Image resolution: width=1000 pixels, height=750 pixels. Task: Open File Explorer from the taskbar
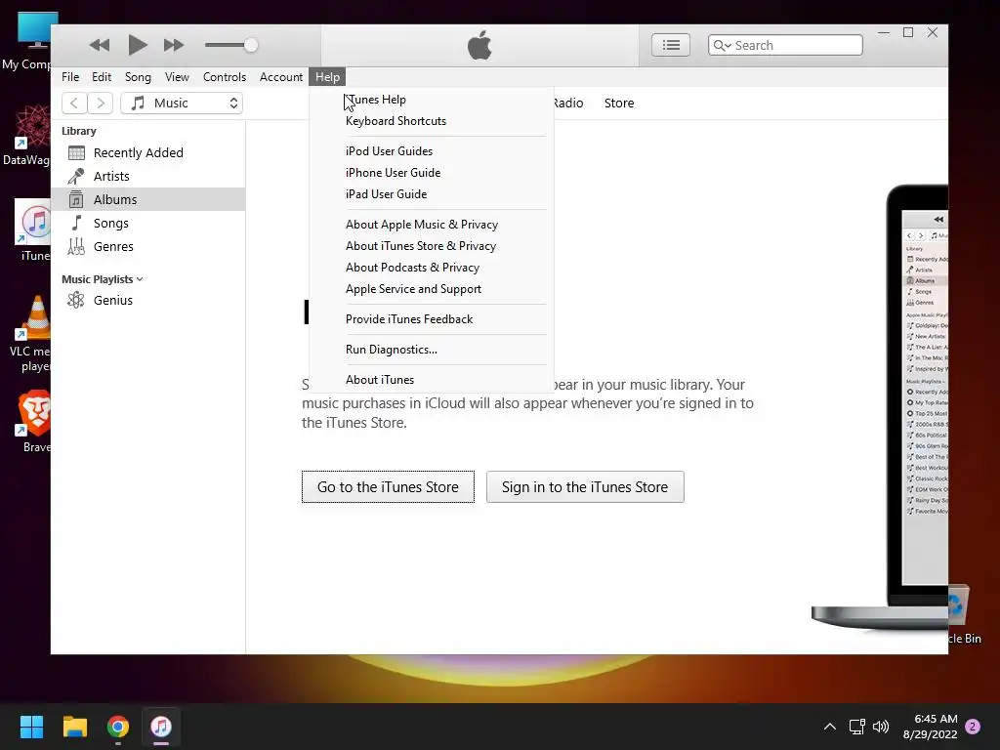(x=74, y=727)
